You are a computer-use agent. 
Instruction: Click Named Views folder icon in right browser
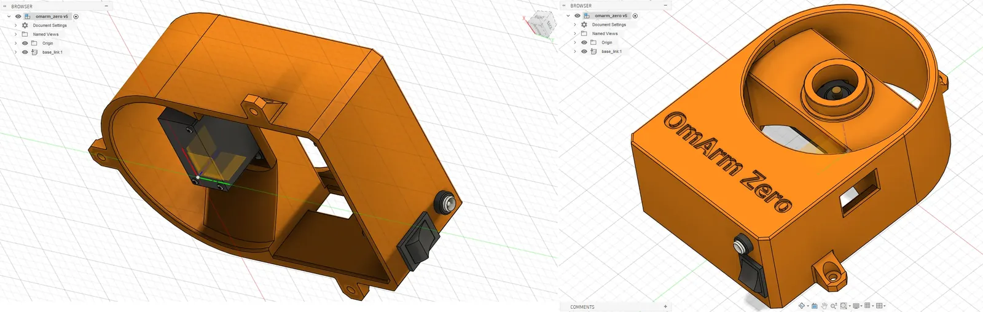point(584,34)
